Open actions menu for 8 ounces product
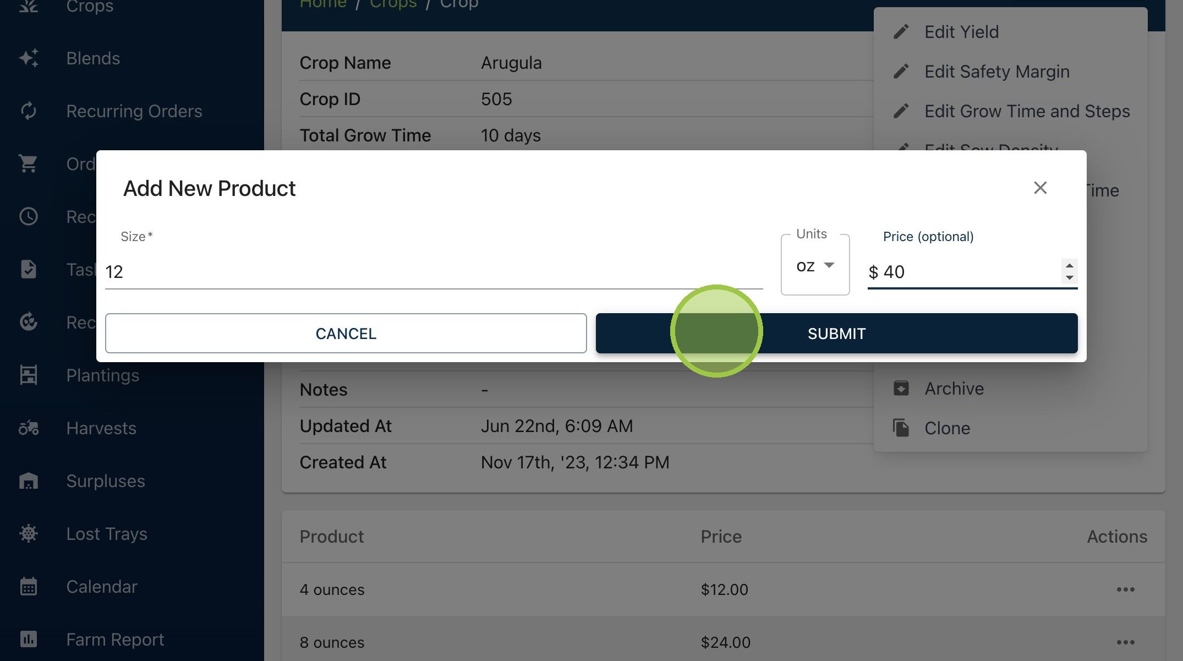Image resolution: width=1183 pixels, height=661 pixels. (x=1125, y=642)
